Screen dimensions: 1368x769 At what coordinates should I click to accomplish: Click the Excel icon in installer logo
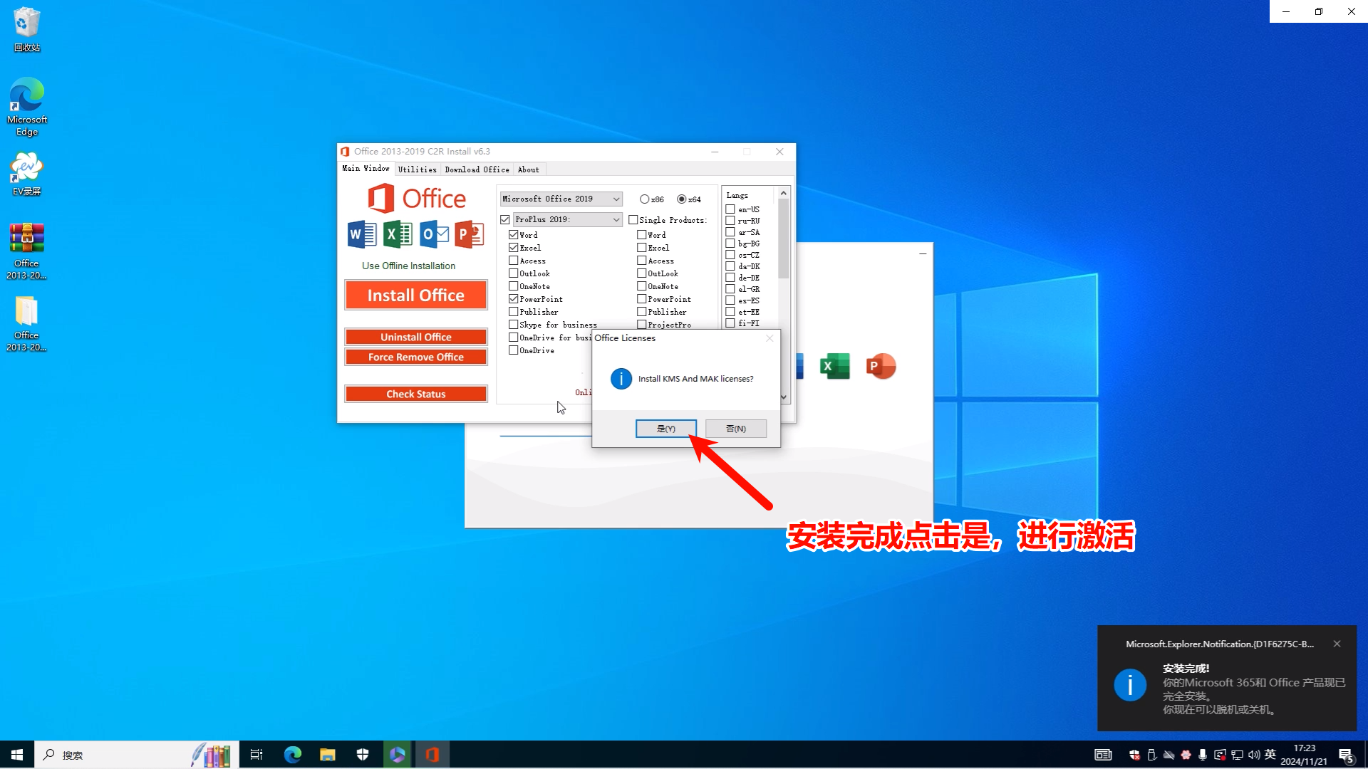pyautogui.click(x=398, y=234)
